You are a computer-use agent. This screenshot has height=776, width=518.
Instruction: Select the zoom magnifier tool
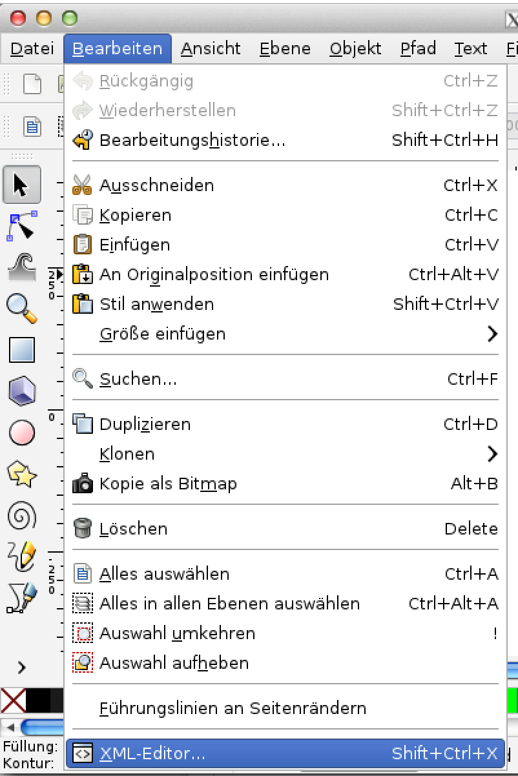click(x=21, y=309)
